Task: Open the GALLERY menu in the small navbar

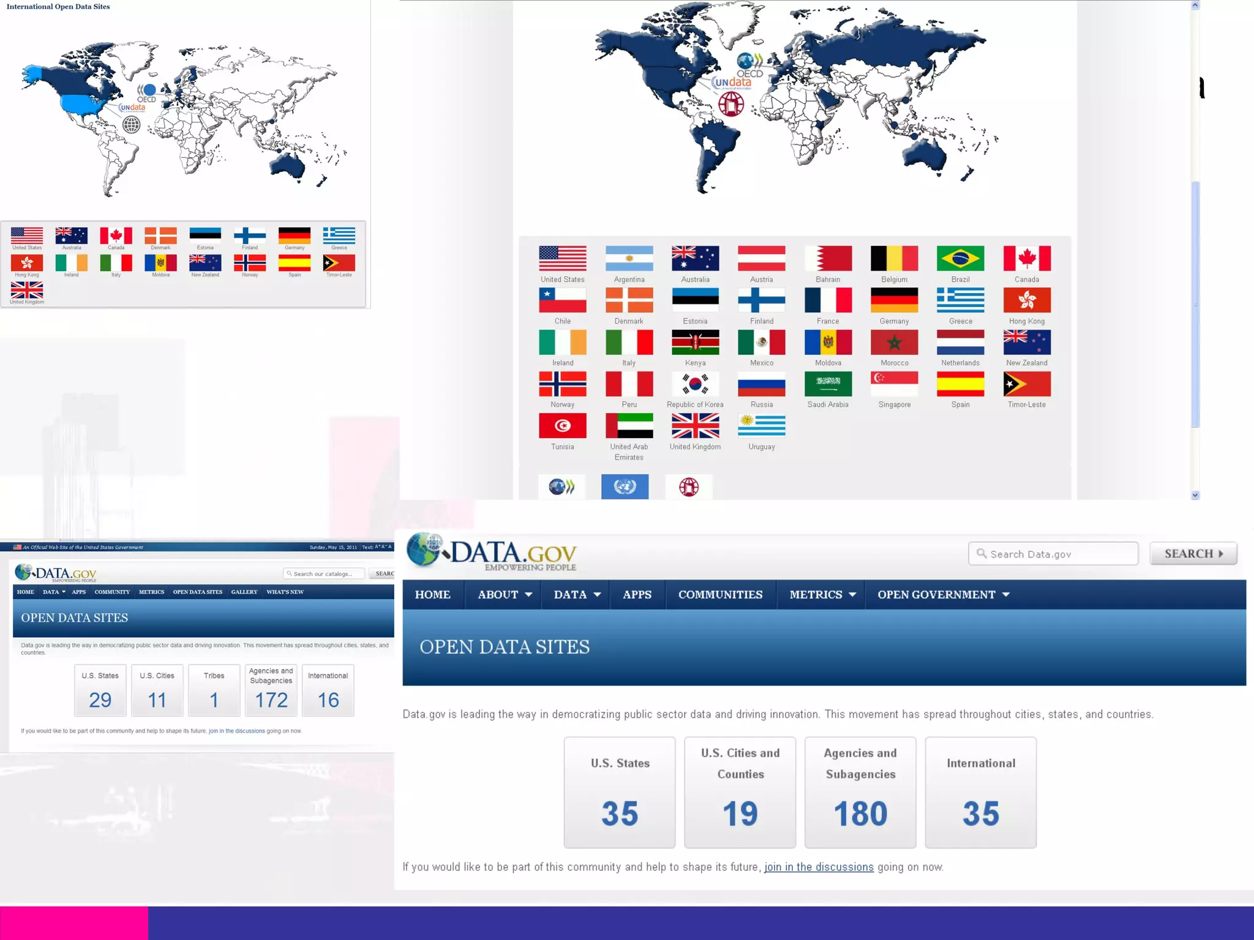Action: [244, 592]
